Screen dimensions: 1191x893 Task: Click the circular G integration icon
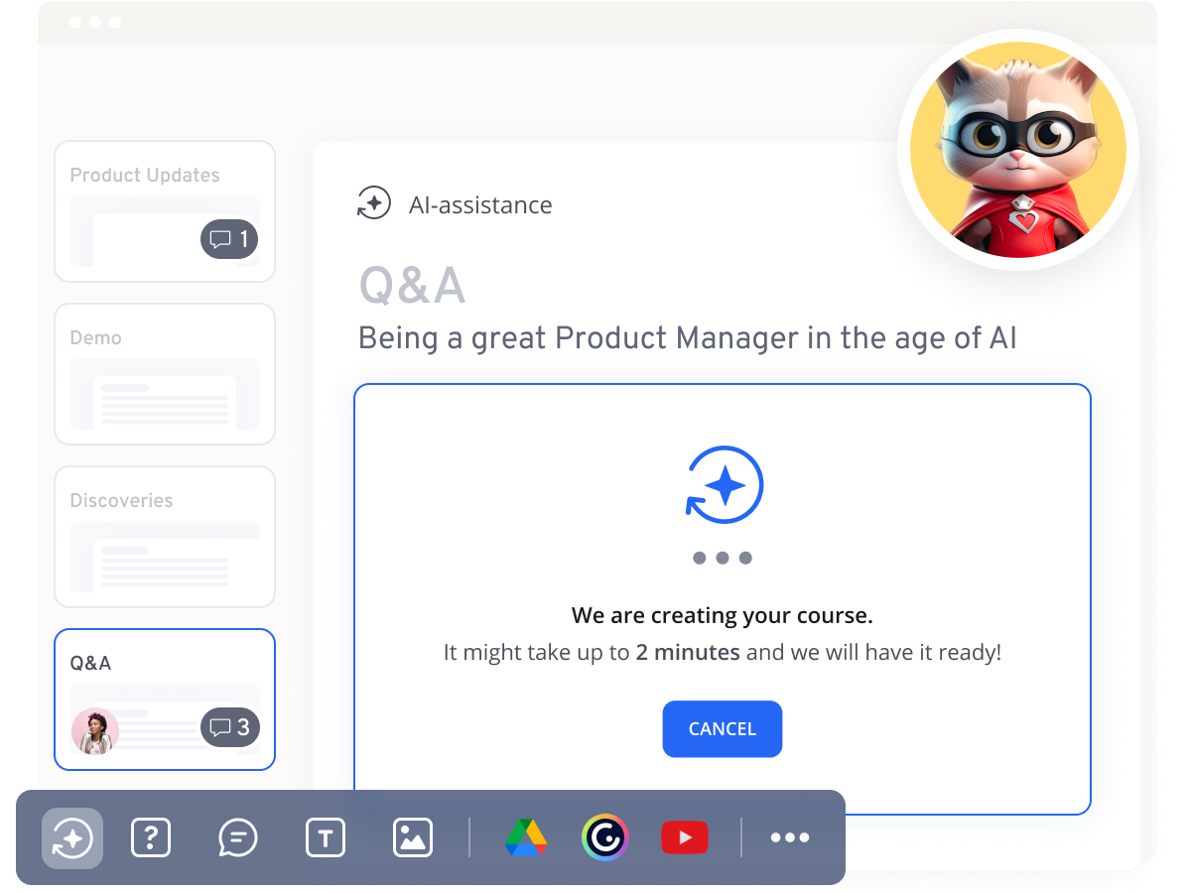point(605,837)
